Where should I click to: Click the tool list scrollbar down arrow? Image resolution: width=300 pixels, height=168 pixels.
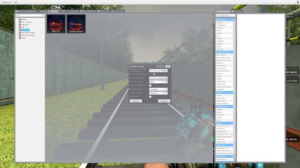point(234,161)
